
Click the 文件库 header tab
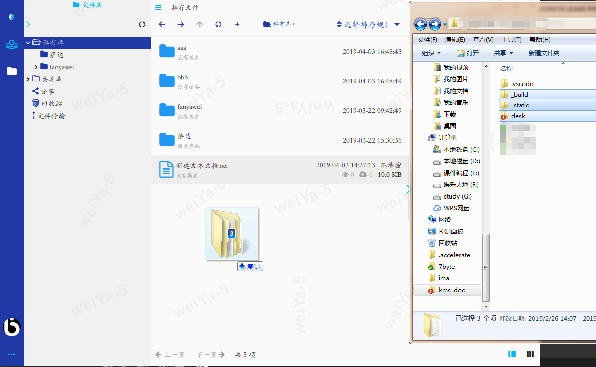88,5
